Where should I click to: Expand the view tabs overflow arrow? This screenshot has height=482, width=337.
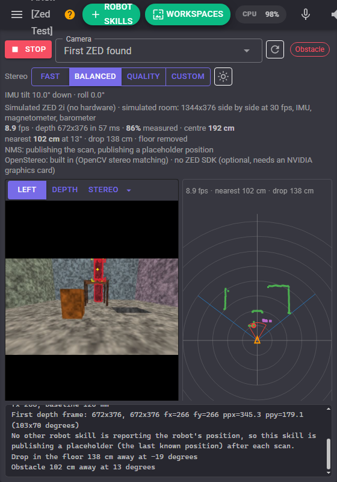point(129,190)
